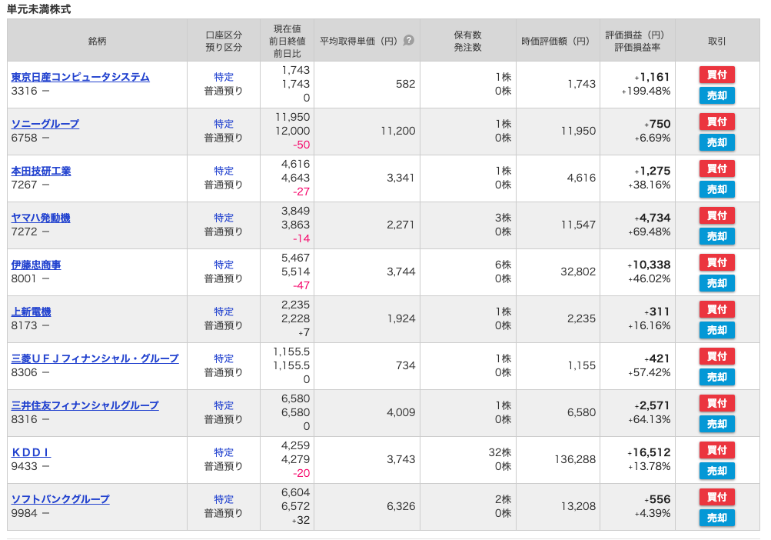This screenshot has width=771, height=540.
Task: Select the 単元未満株式 section title
Action: [39, 9]
